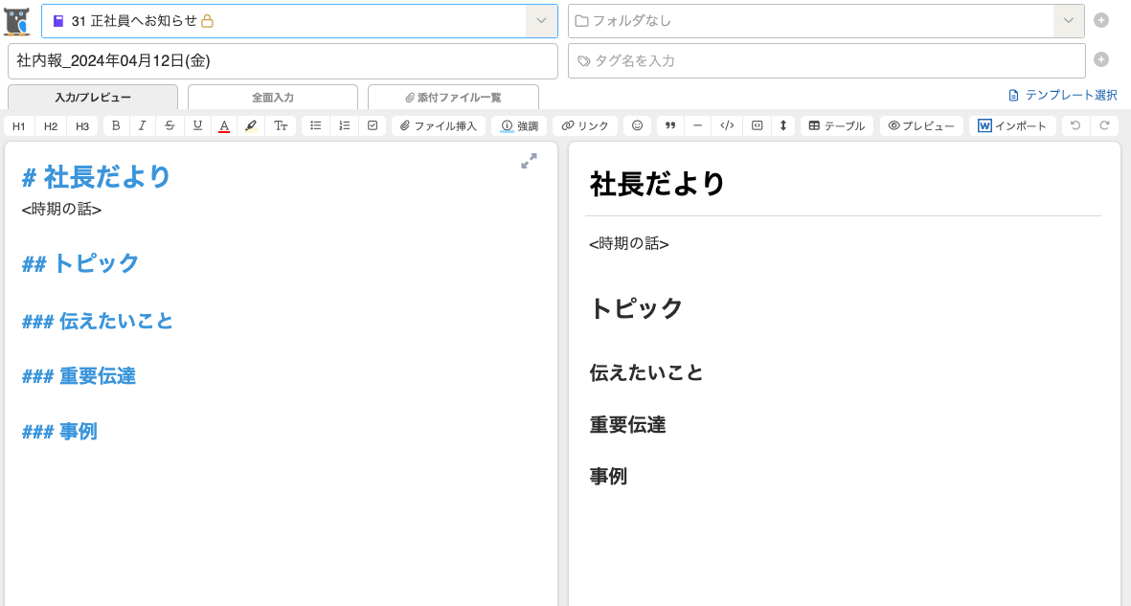Screen dimensions: 1131x606
Task: Insert a numbered list
Action: pos(345,125)
